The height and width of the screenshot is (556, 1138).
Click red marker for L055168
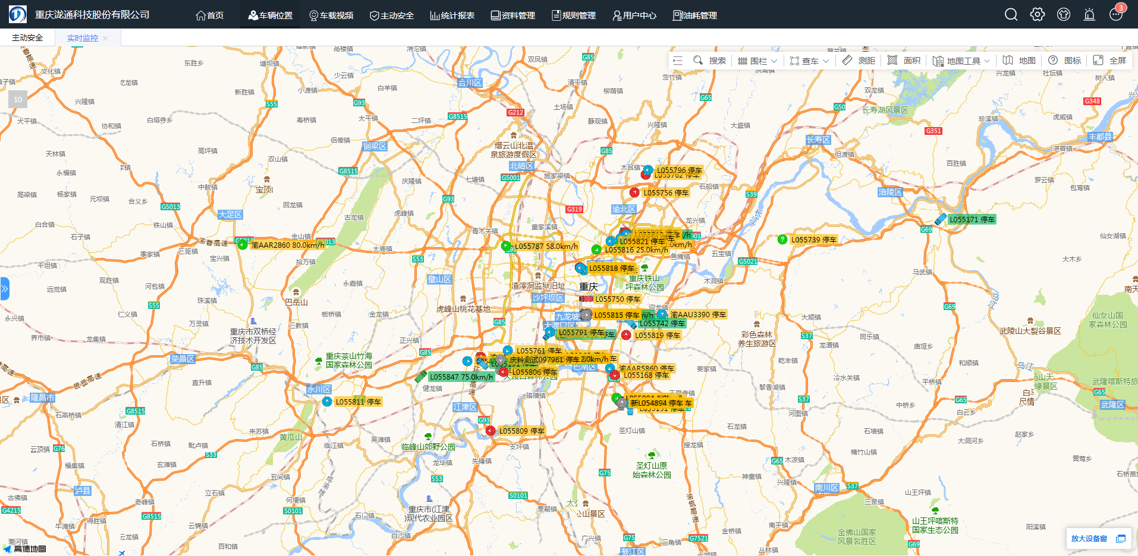point(615,375)
